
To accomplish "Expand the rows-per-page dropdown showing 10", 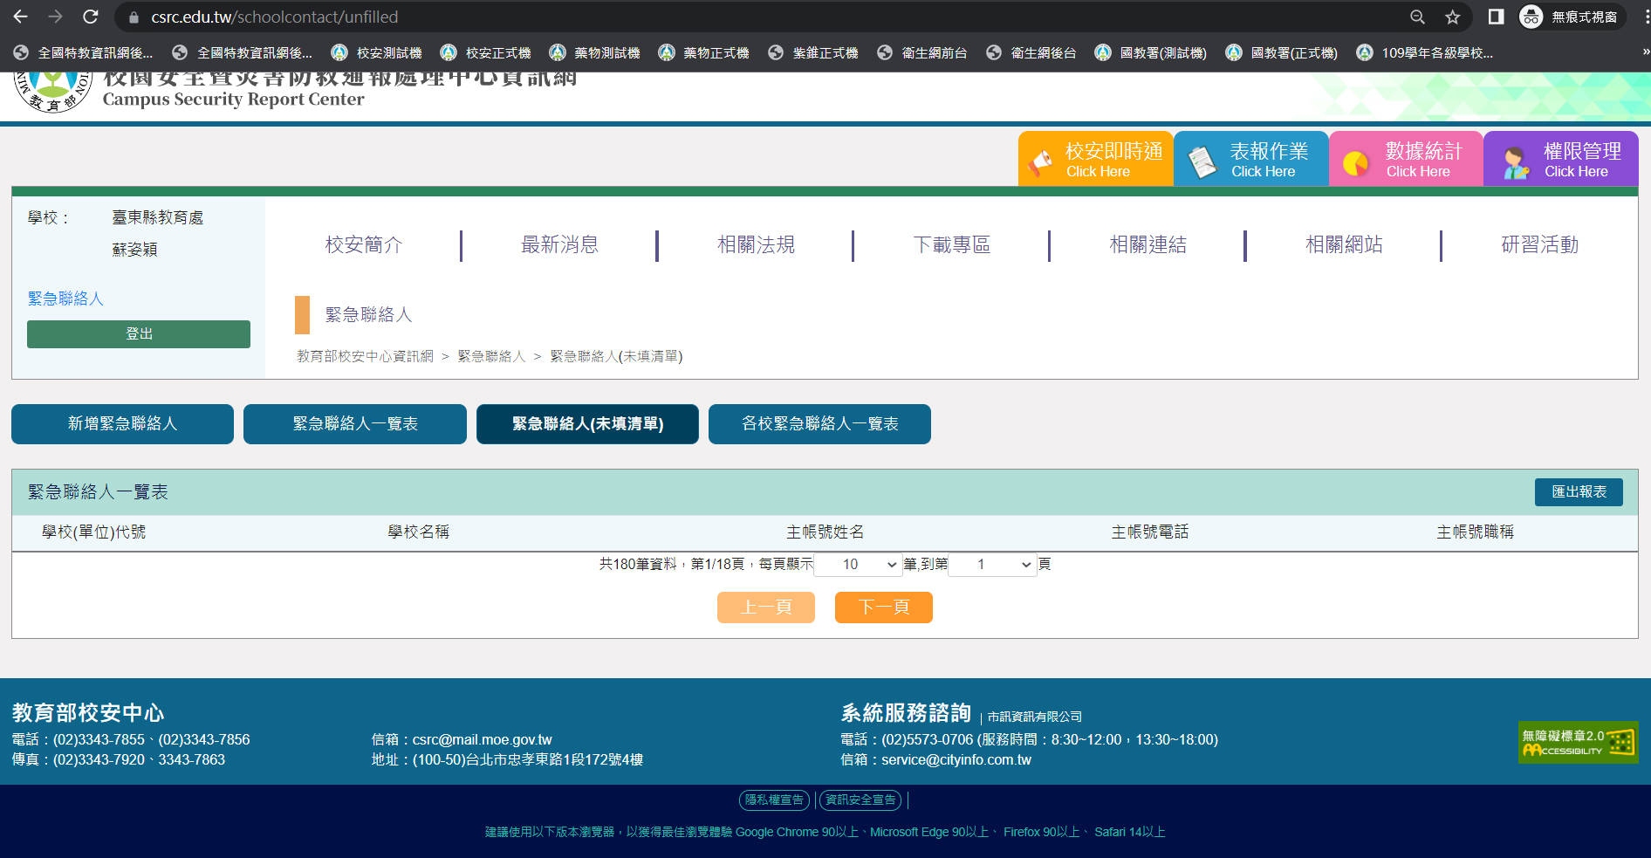I will coord(857,565).
